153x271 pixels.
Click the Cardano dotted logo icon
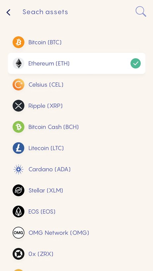[x=18, y=169]
